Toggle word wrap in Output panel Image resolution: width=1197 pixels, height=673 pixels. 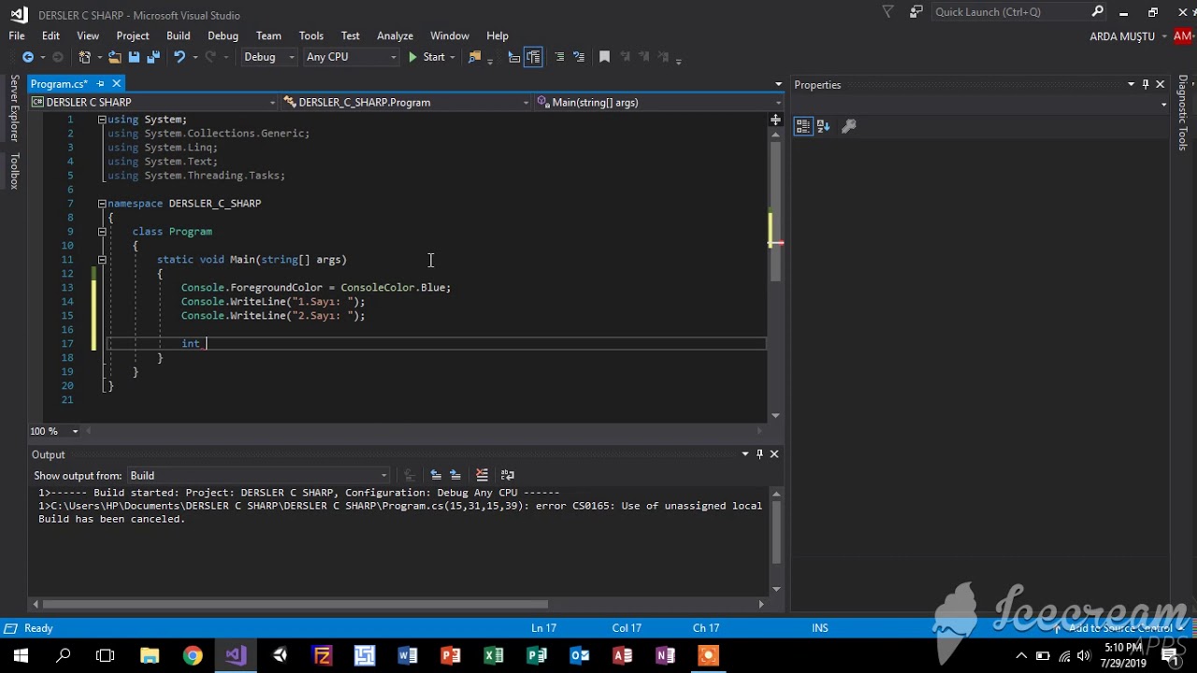(x=507, y=475)
